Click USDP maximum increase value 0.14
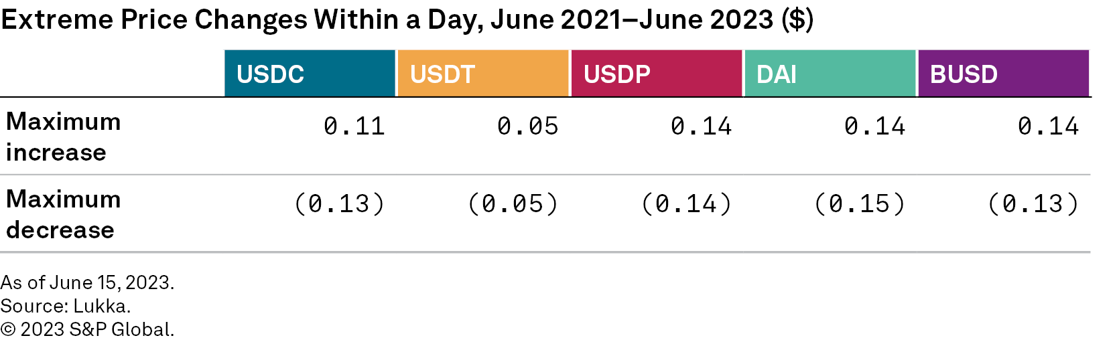 pos(702,126)
